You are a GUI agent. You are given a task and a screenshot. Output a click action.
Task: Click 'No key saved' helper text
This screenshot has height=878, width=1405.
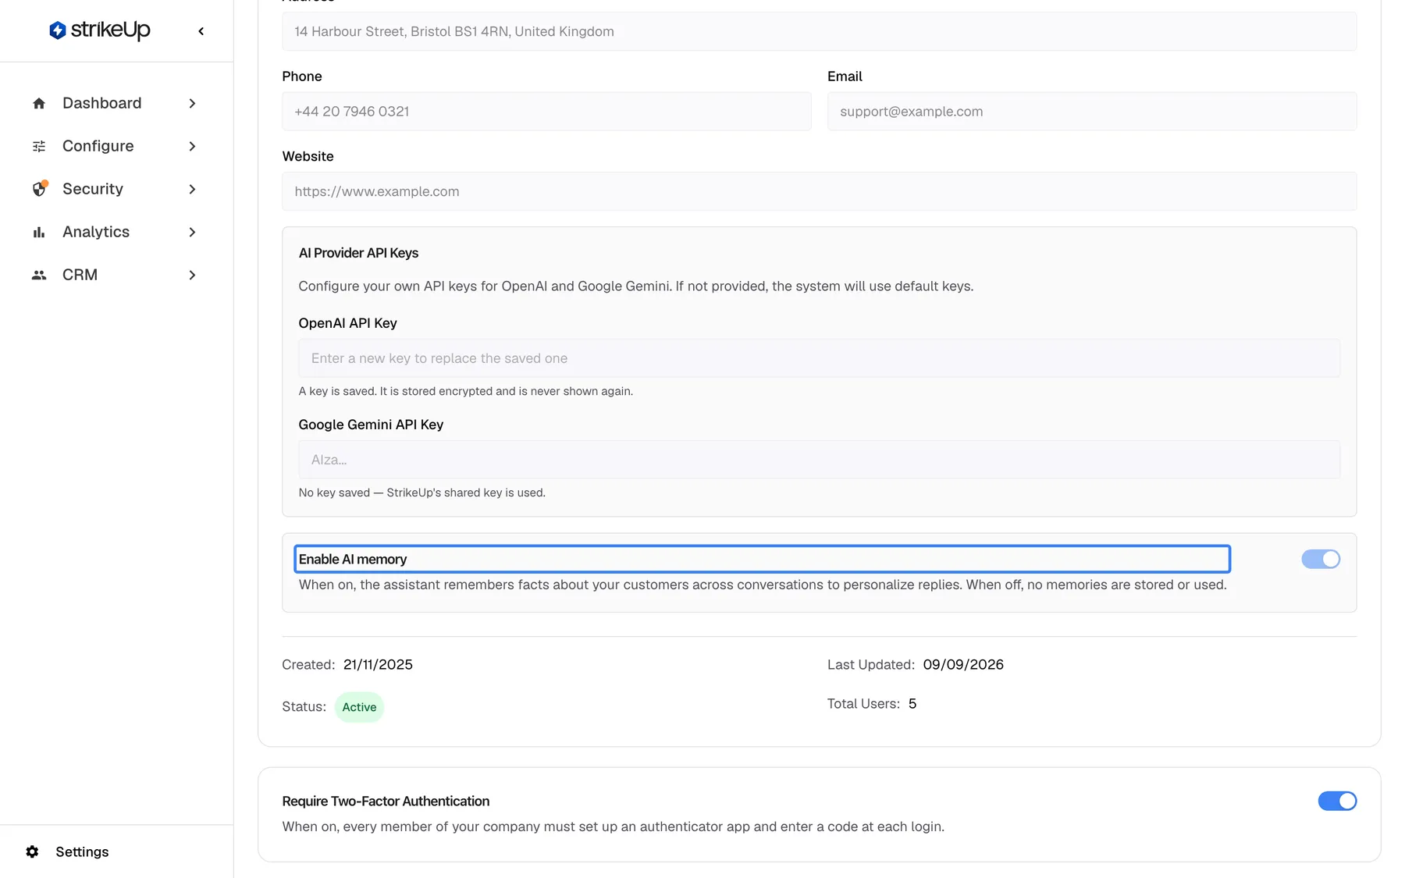[421, 492]
